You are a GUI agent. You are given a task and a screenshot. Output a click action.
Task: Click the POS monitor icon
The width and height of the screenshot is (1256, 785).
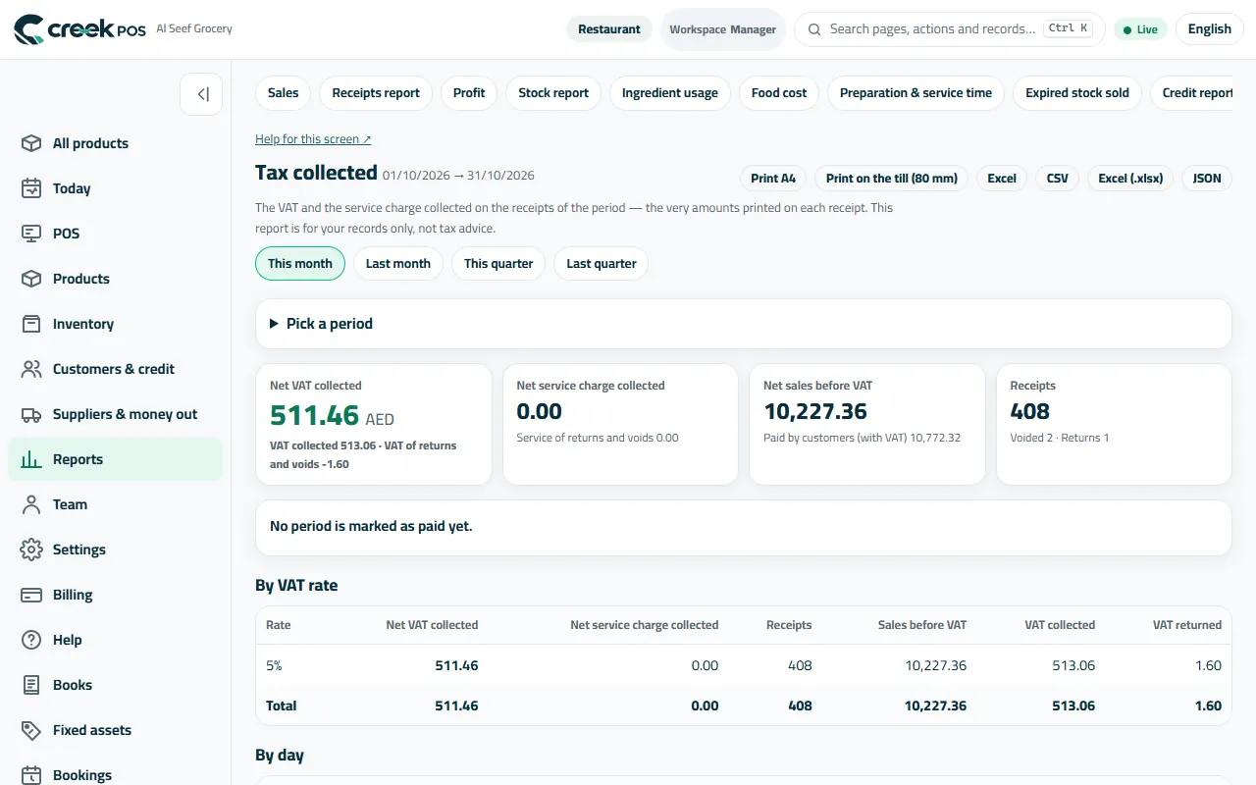pyautogui.click(x=31, y=234)
